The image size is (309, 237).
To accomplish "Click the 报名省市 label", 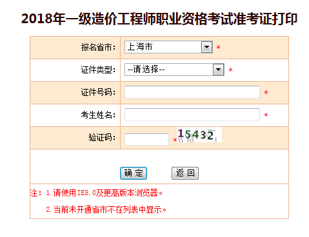I will tap(98, 47).
